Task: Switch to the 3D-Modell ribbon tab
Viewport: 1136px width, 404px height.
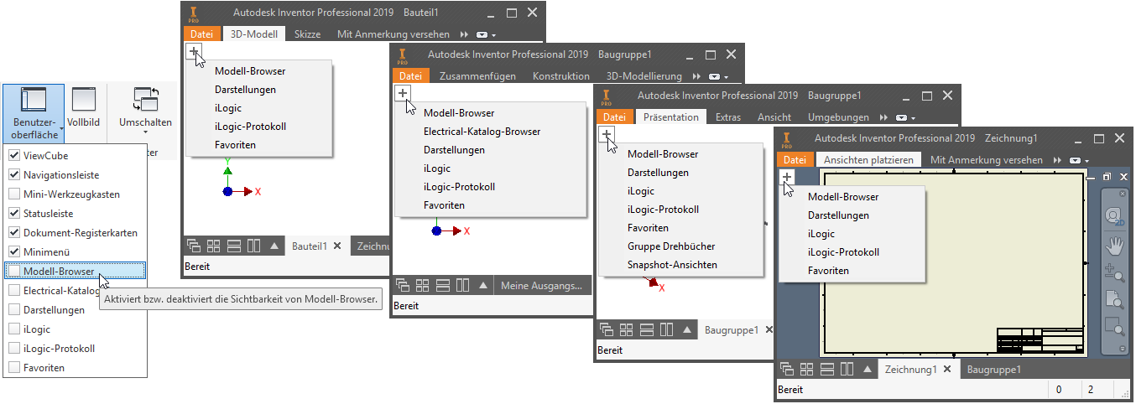Action: tap(255, 34)
